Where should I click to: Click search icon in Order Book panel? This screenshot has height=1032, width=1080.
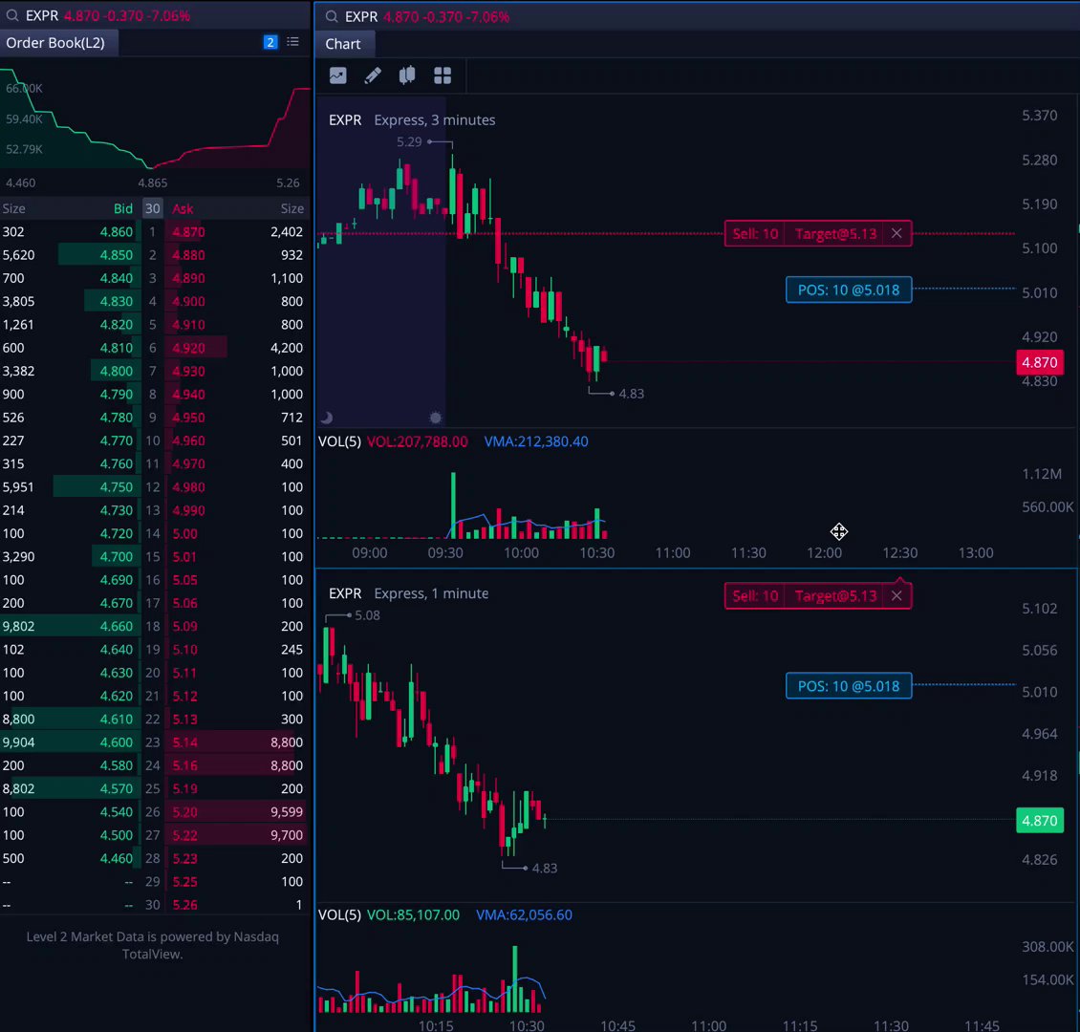[12, 16]
